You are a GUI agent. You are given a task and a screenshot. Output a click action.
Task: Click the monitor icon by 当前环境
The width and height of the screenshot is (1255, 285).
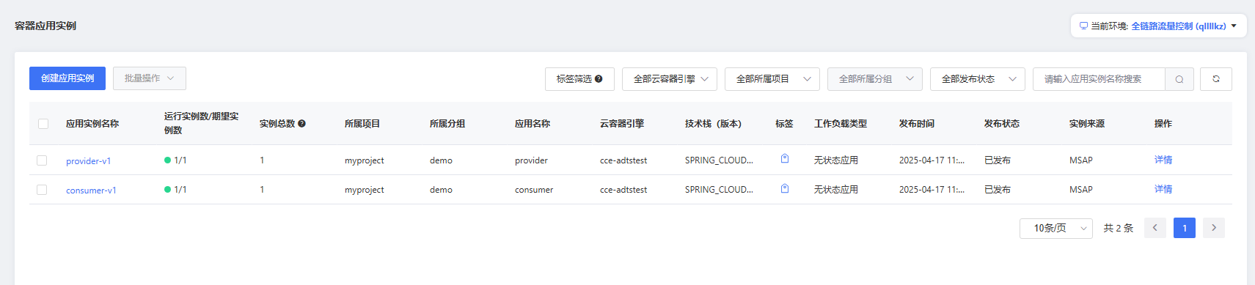(1083, 26)
